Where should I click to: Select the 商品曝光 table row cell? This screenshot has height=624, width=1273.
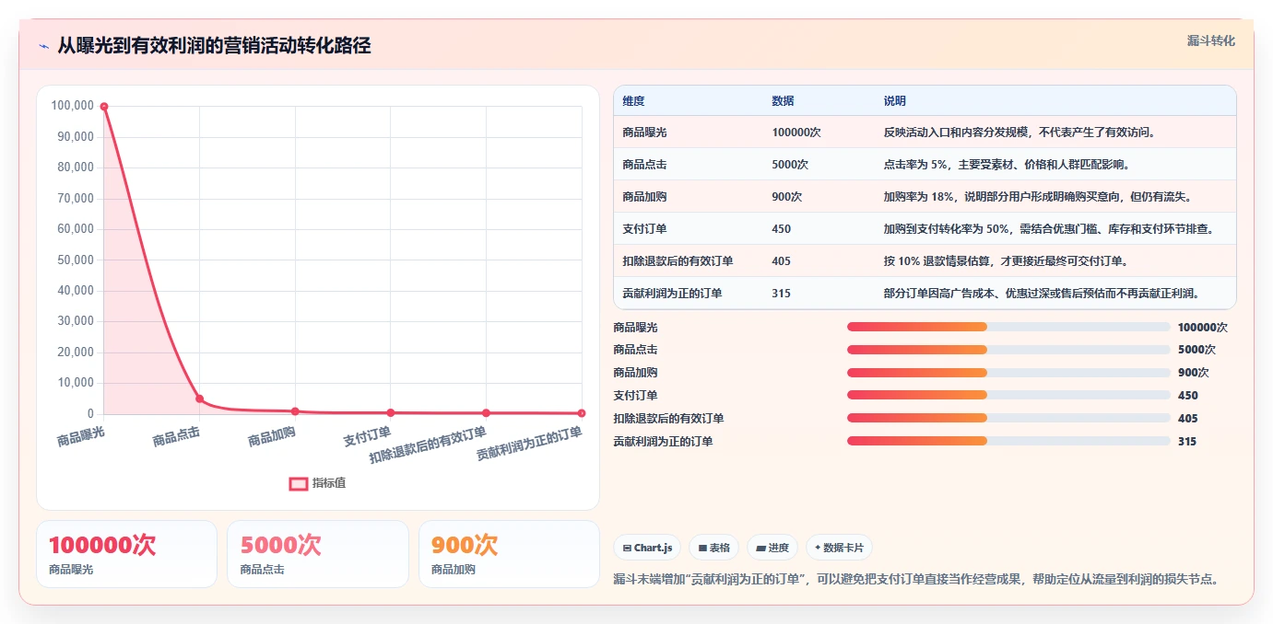689,133
